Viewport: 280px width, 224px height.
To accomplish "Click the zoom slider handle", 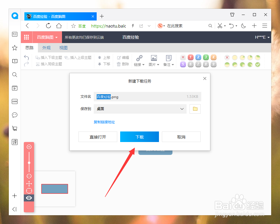I will click(29, 163).
